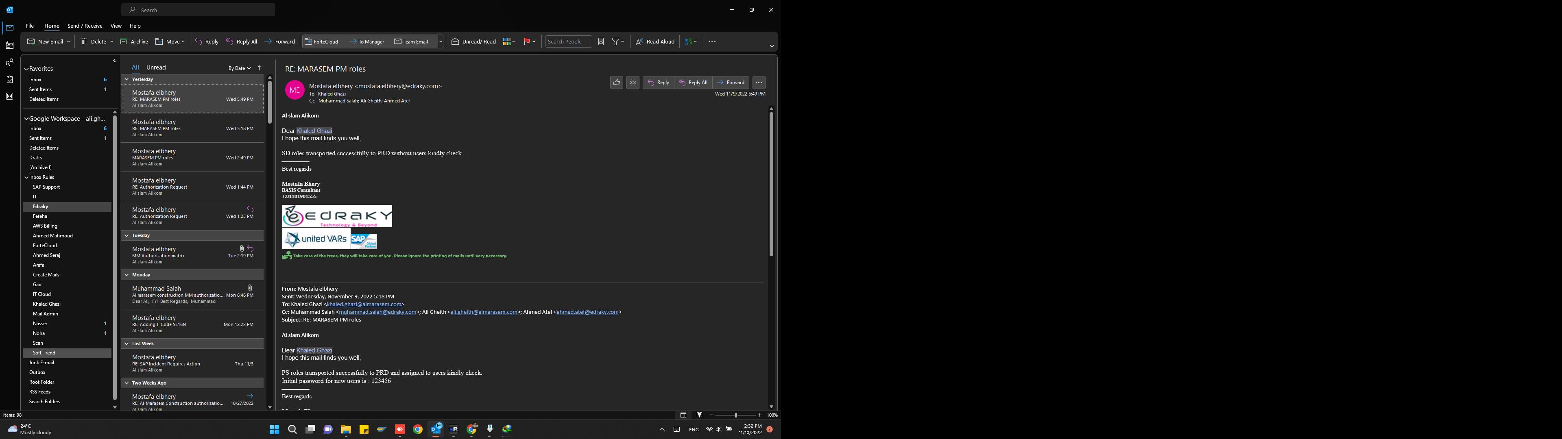Toggle Unread/Read status of message

coord(473,42)
